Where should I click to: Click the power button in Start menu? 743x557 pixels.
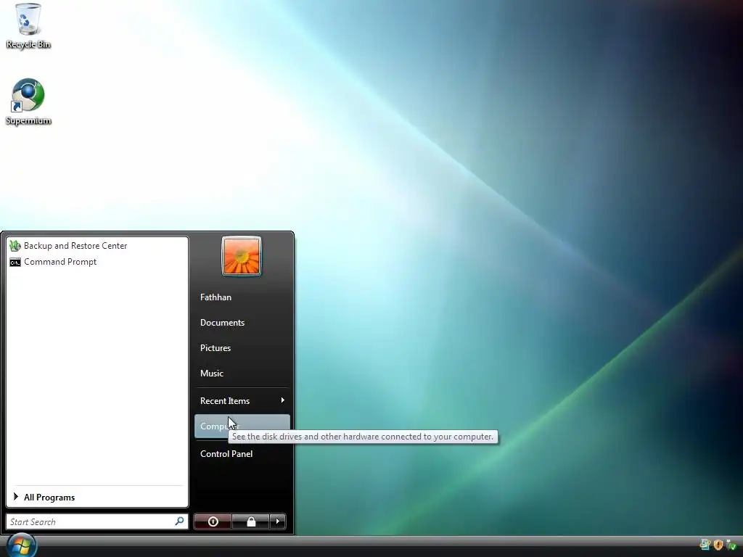(213, 521)
